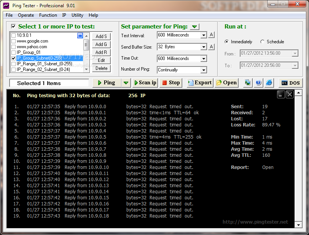
Task: Start Ping with the green play button
Action: (107, 83)
